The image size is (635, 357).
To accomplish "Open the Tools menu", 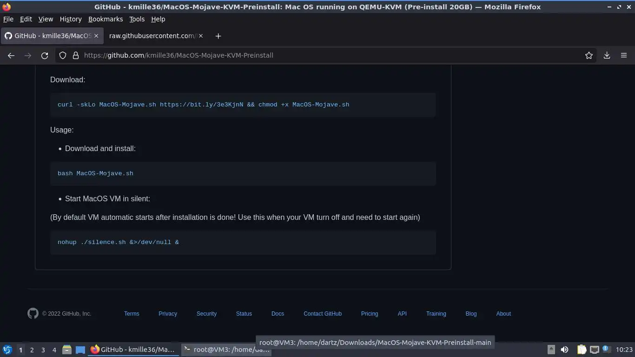I will [x=137, y=19].
